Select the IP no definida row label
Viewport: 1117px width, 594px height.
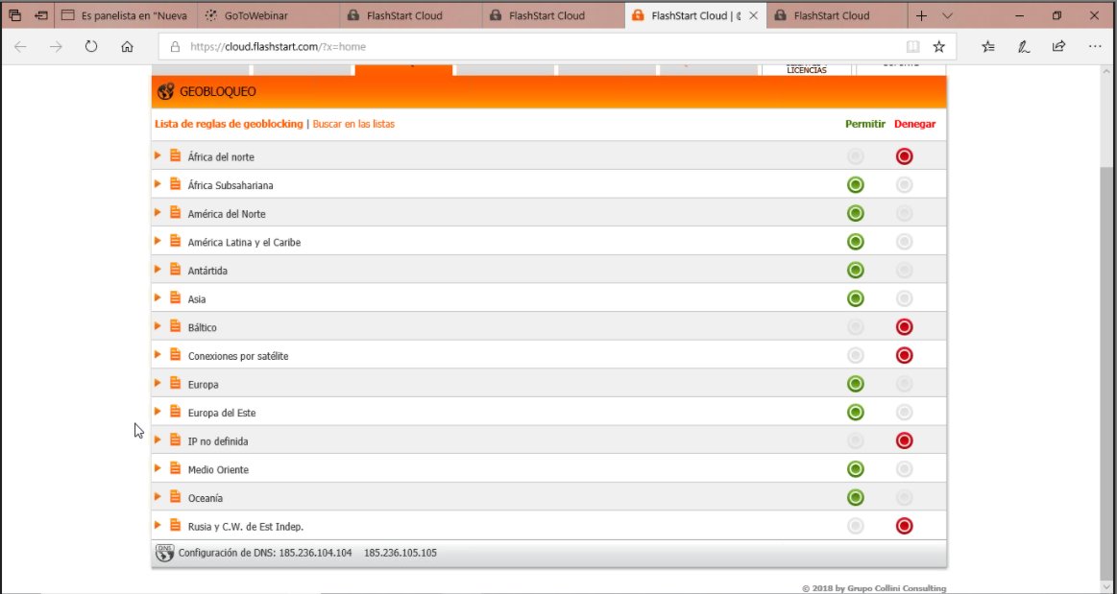tap(218, 441)
